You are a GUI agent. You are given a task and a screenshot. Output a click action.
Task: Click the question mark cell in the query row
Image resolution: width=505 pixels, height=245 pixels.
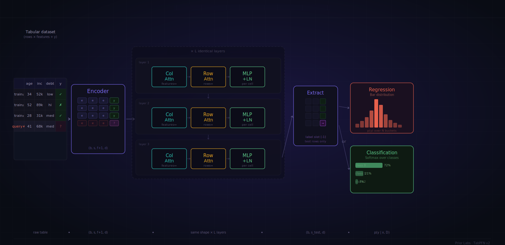click(x=61, y=126)
